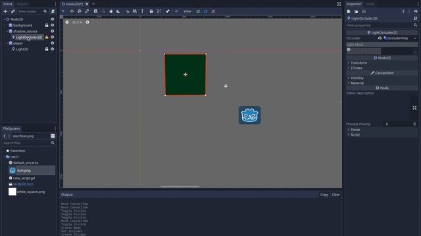The image size is (421, 236).
Task: Select the Move Mode tool
Action: [72, 11]
